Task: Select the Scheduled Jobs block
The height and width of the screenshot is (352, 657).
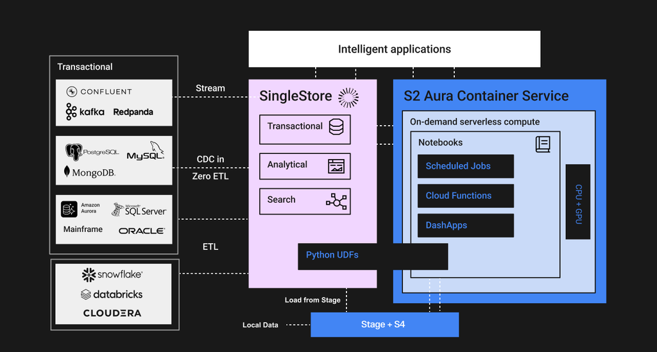Action: pos(466,166)
